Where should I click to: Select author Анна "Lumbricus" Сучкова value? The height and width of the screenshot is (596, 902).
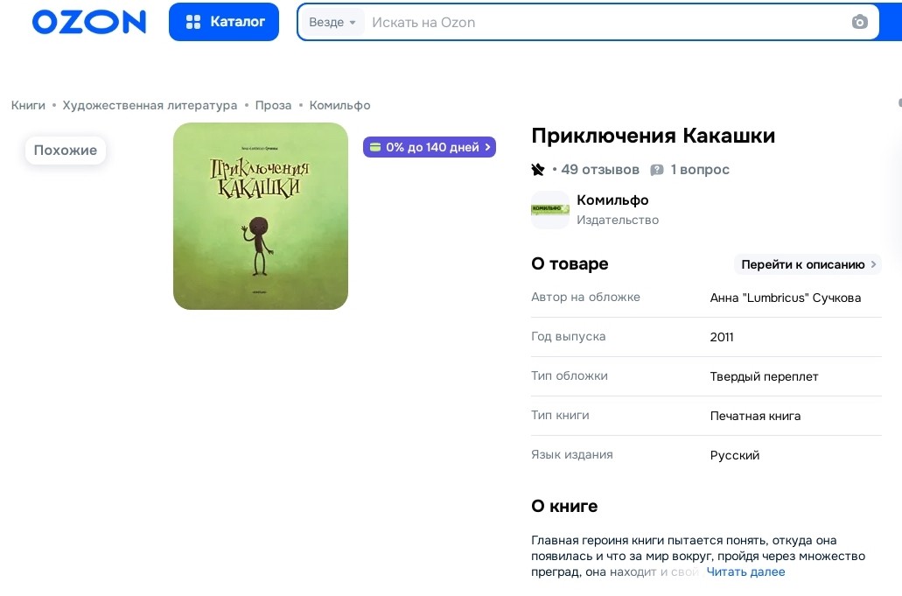tap(786, 298)
